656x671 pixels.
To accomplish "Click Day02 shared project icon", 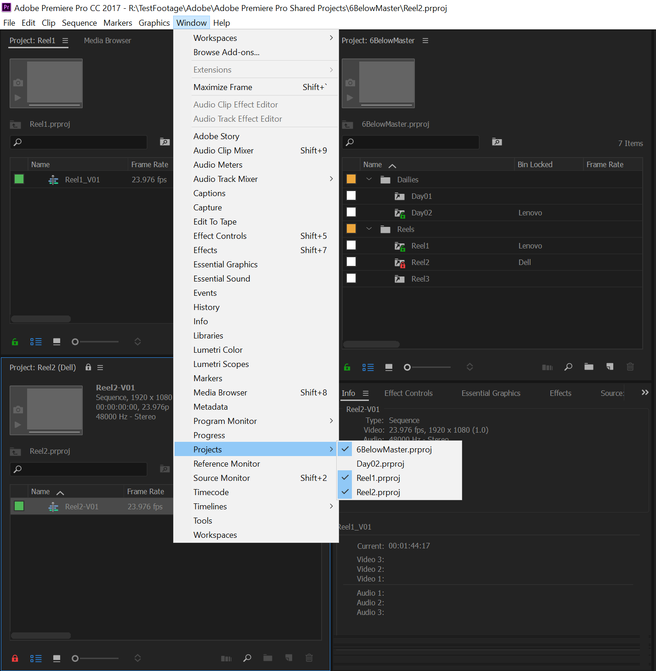I will tap(400, 213).
